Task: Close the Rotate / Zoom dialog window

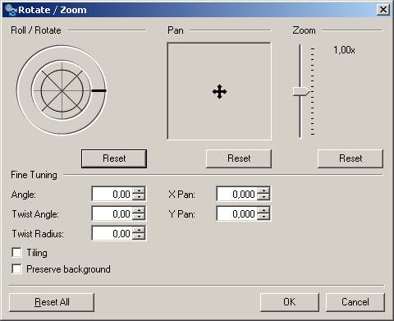Action: 383,10
